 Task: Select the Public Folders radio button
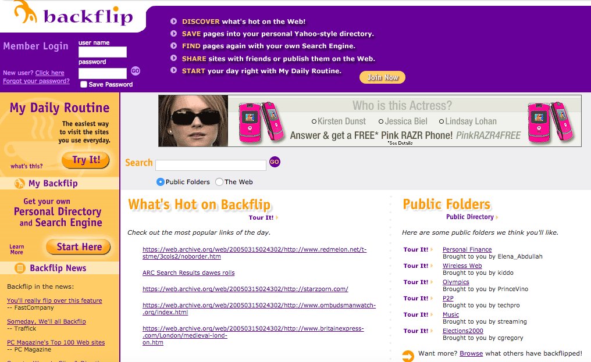point(160,182)
